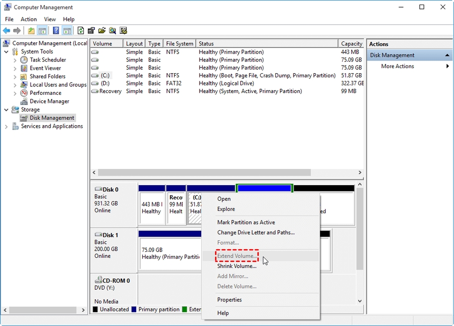
Task: Collapse the System Tools tree node
Action: [x=7, y=51]
